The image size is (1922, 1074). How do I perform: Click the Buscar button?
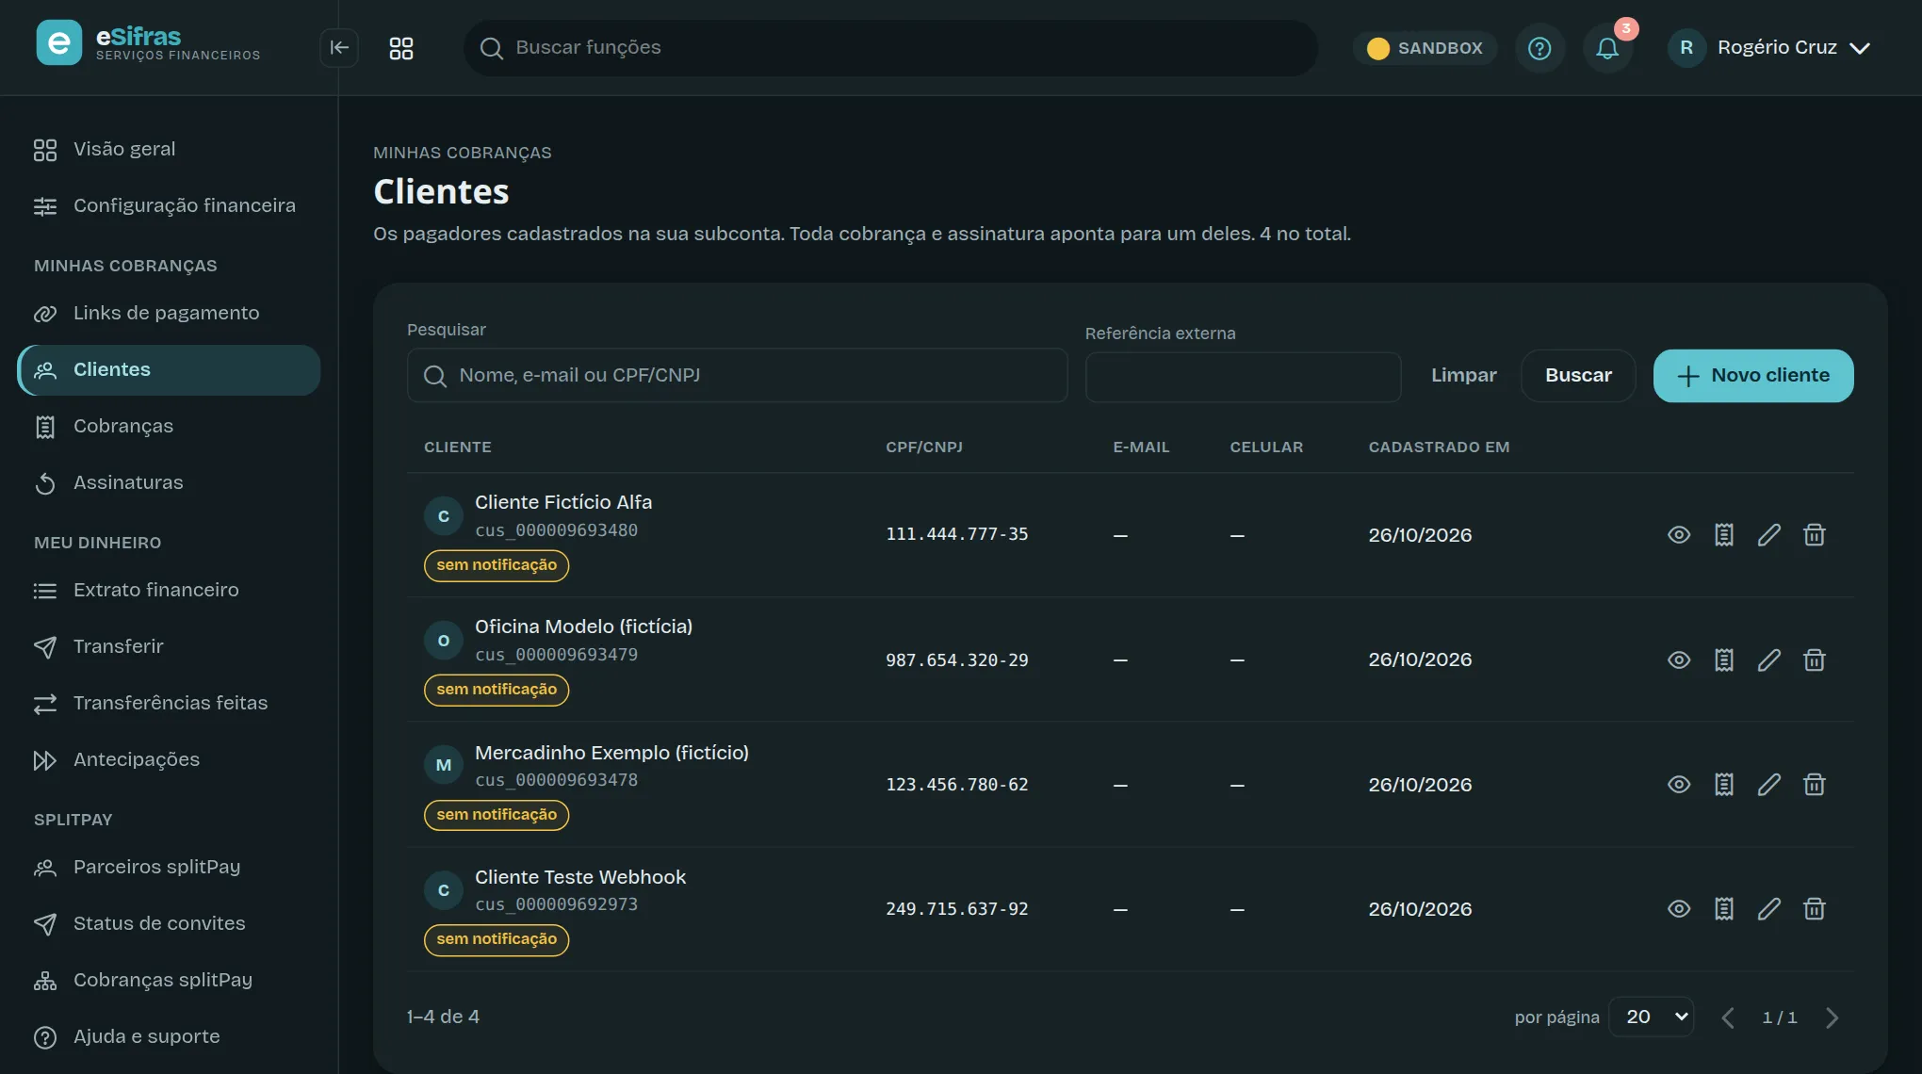[1578, 376]
